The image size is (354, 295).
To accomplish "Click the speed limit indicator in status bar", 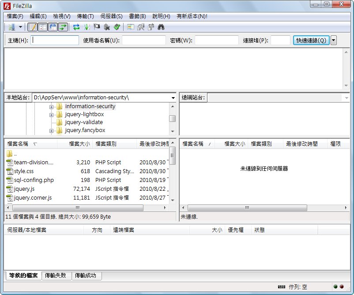I will (x=282, y=287).
